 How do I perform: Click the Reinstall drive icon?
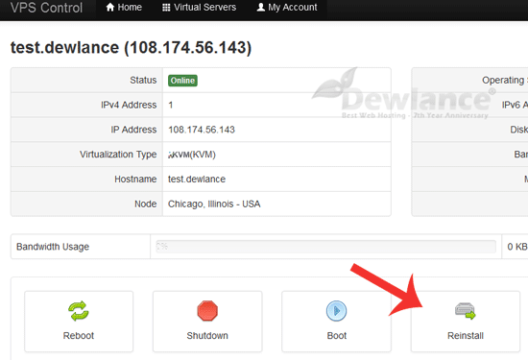coord(465,311)
